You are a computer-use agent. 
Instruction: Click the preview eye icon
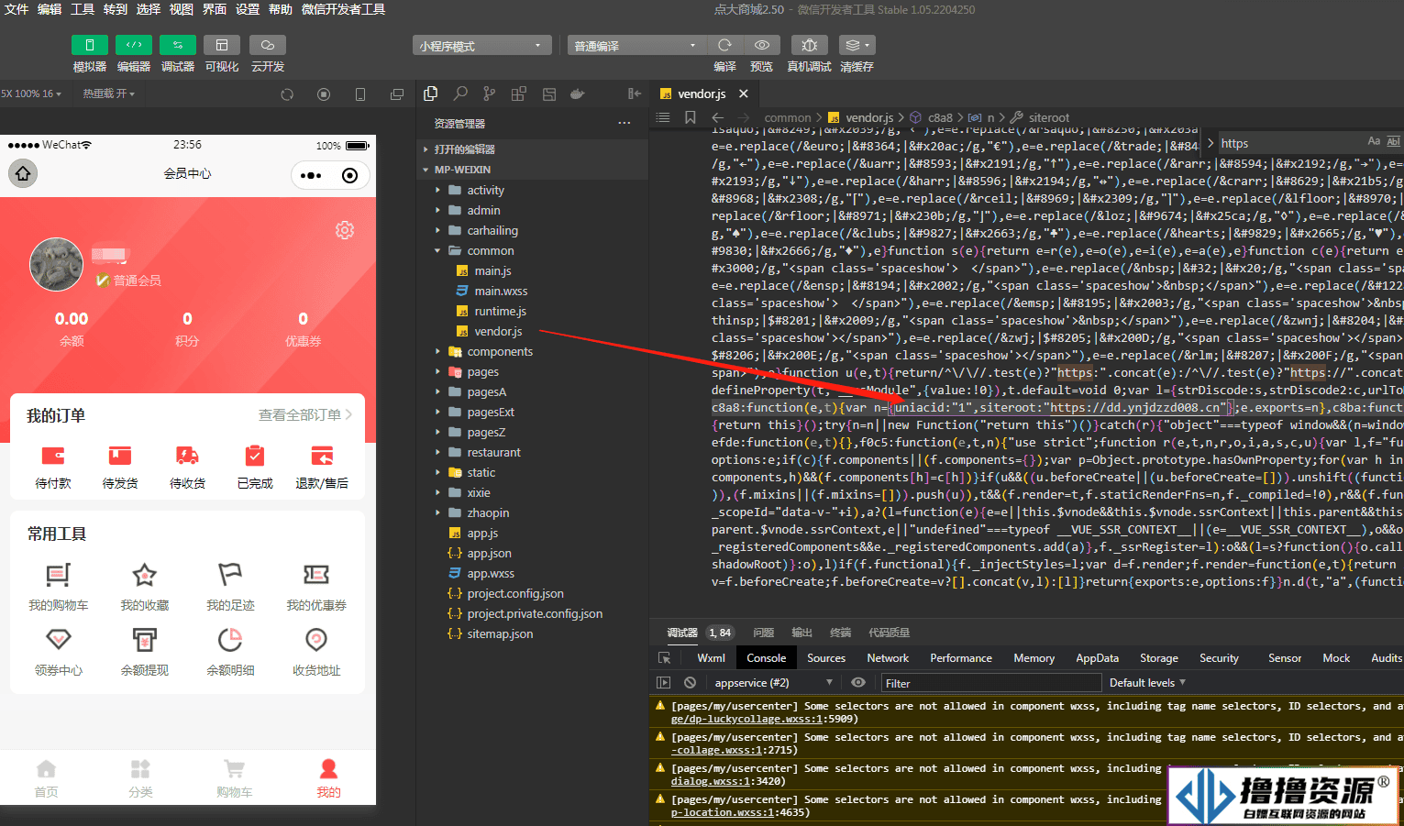pos(761,45)
